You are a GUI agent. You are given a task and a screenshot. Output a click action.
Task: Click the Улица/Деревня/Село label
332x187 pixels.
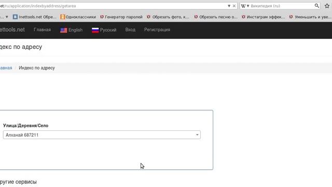click(25, 126)
